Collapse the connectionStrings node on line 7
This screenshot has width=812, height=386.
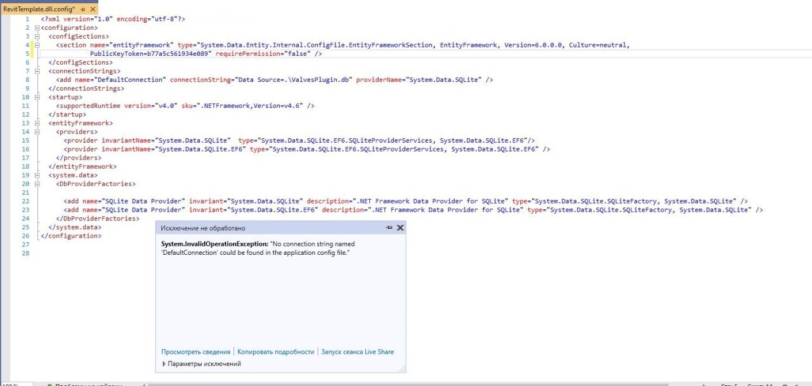pyautogui.click(x=37, y=71)
